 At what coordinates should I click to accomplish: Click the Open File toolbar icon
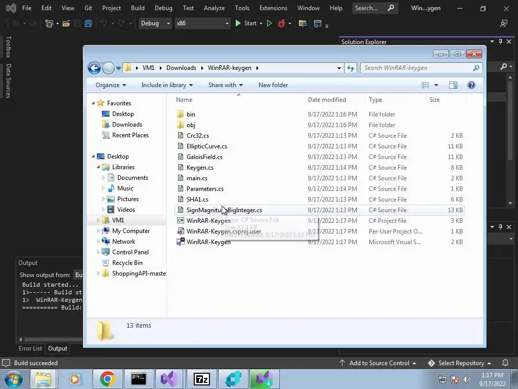[x=66, y=23]
